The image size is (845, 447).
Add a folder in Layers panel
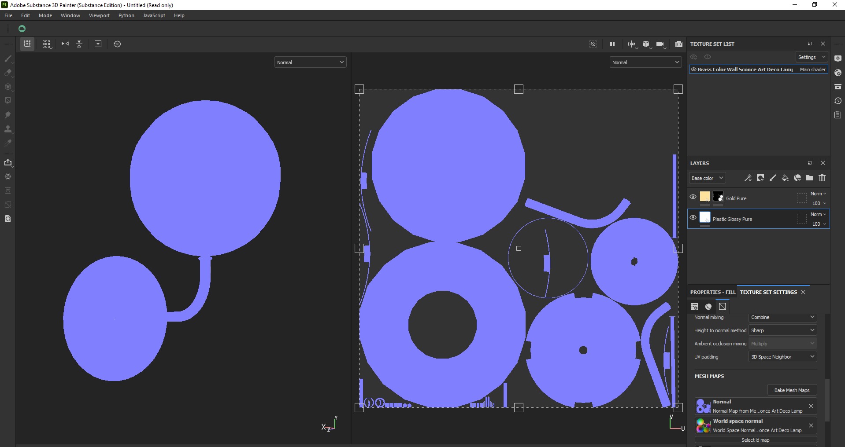click(x=810, y=178)
